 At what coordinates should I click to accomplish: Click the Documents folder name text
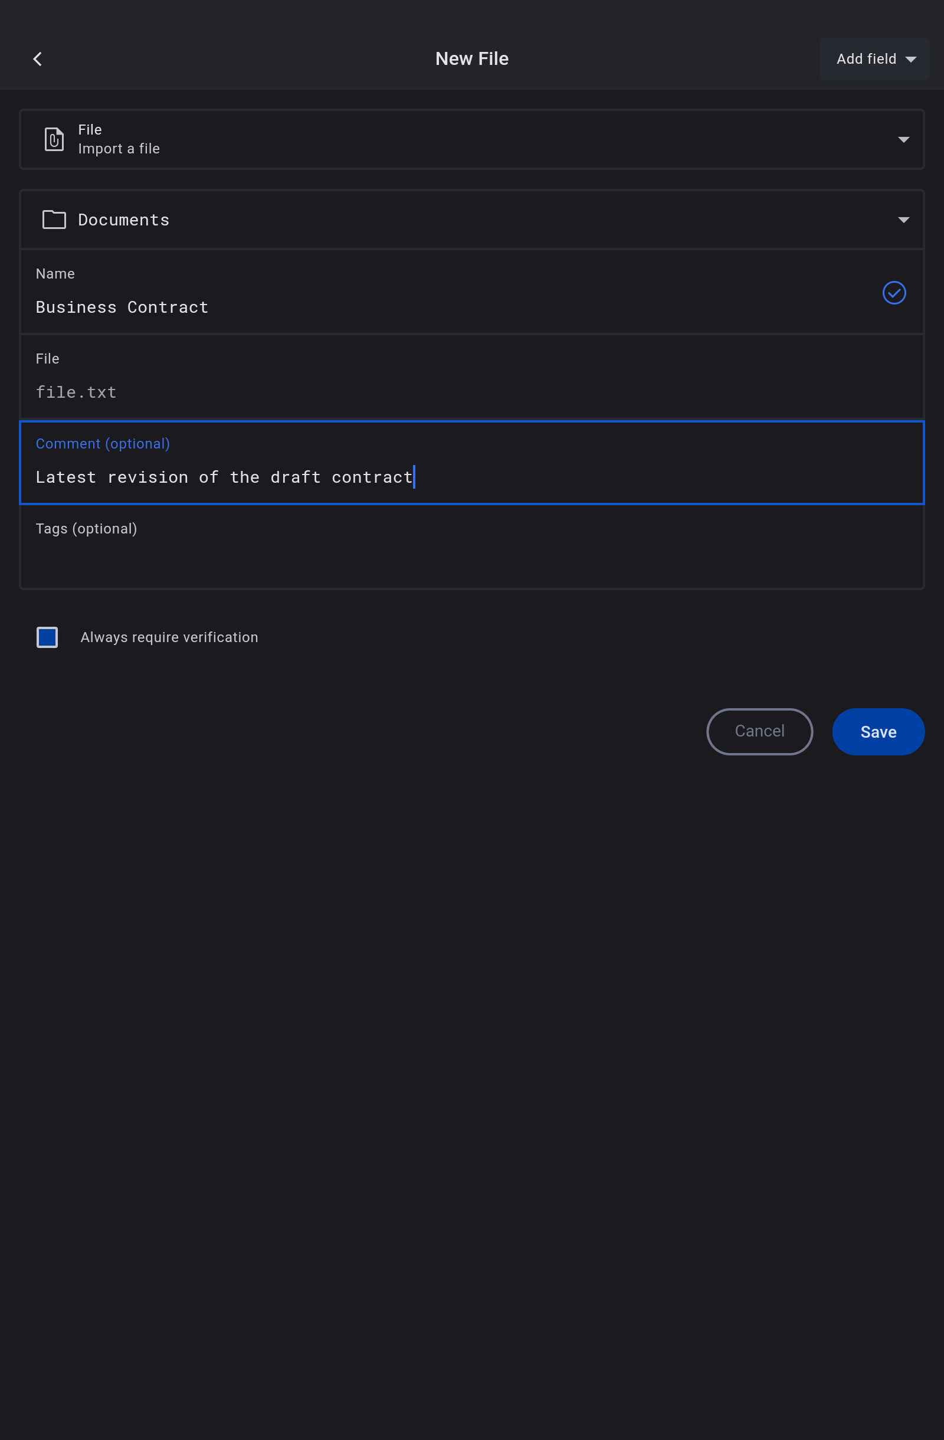124,220
